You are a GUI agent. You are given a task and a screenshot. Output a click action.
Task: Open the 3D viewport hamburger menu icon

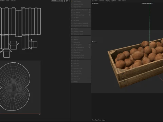[x=93, y=1]
